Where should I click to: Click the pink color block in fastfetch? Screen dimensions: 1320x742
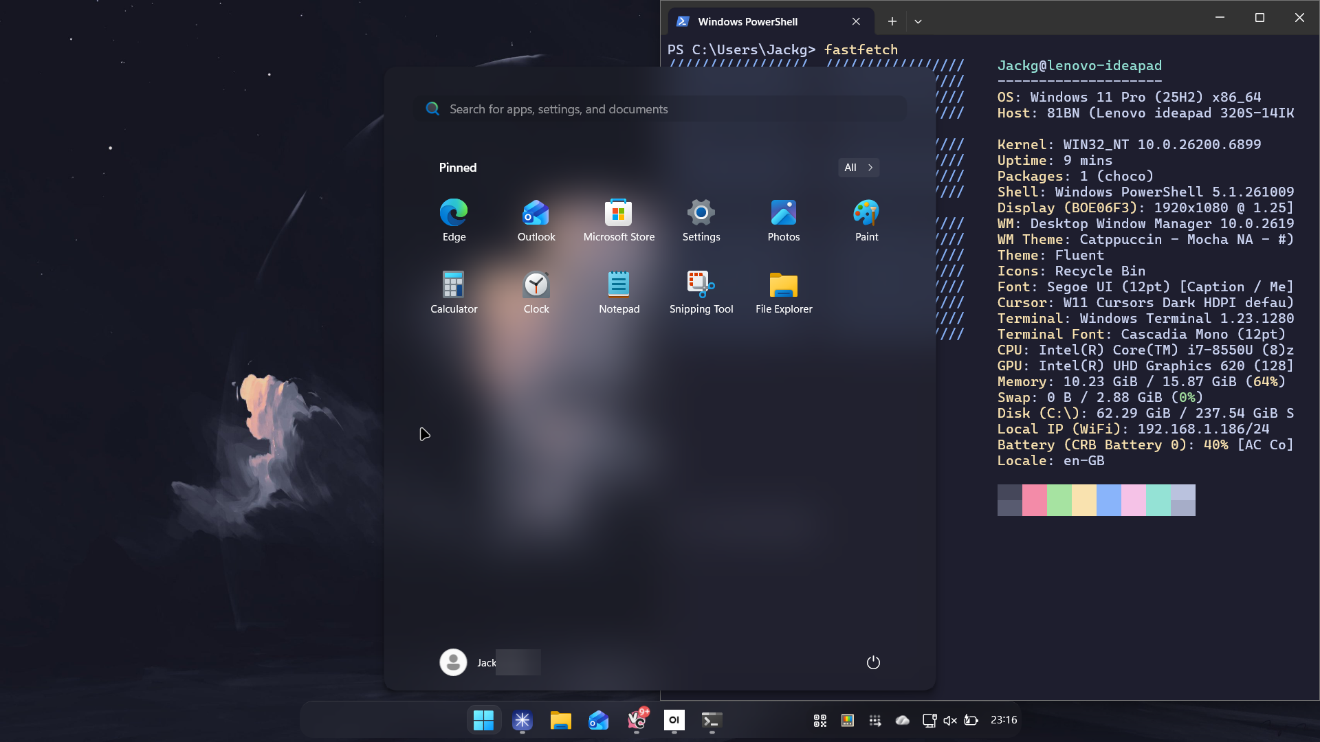tap(1034, 500)
